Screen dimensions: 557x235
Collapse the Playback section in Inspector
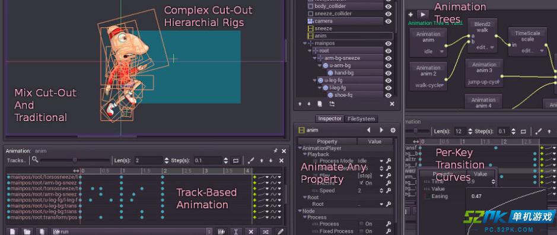pyautogui.click(x=305, y=154)
